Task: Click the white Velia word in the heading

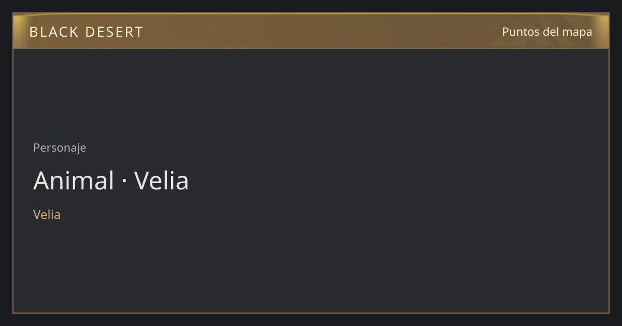Action: [162, 181]
